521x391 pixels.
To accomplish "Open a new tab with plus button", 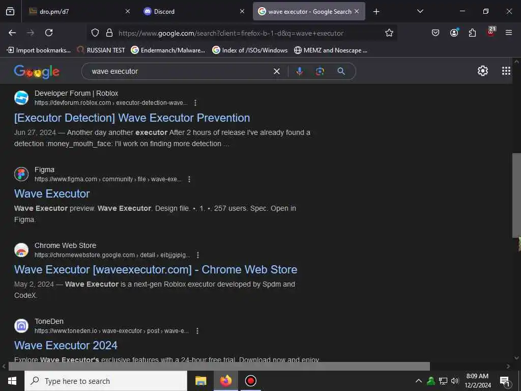I will (376, 12).
